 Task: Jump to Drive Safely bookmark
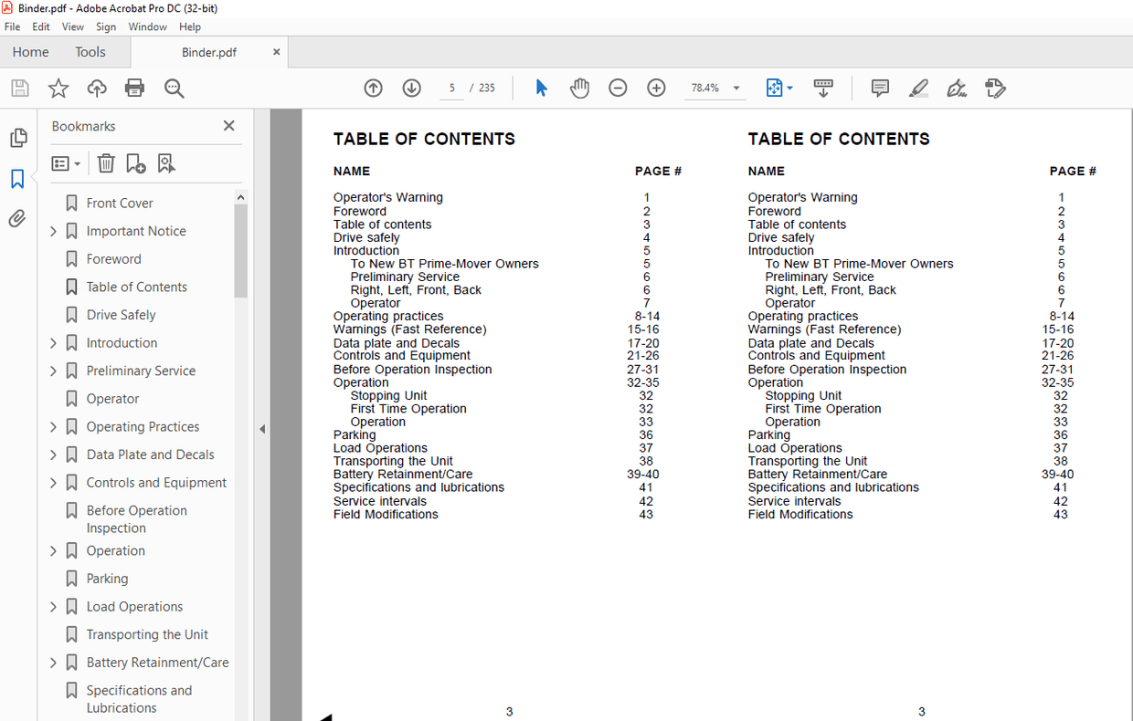tap(121, 315)
